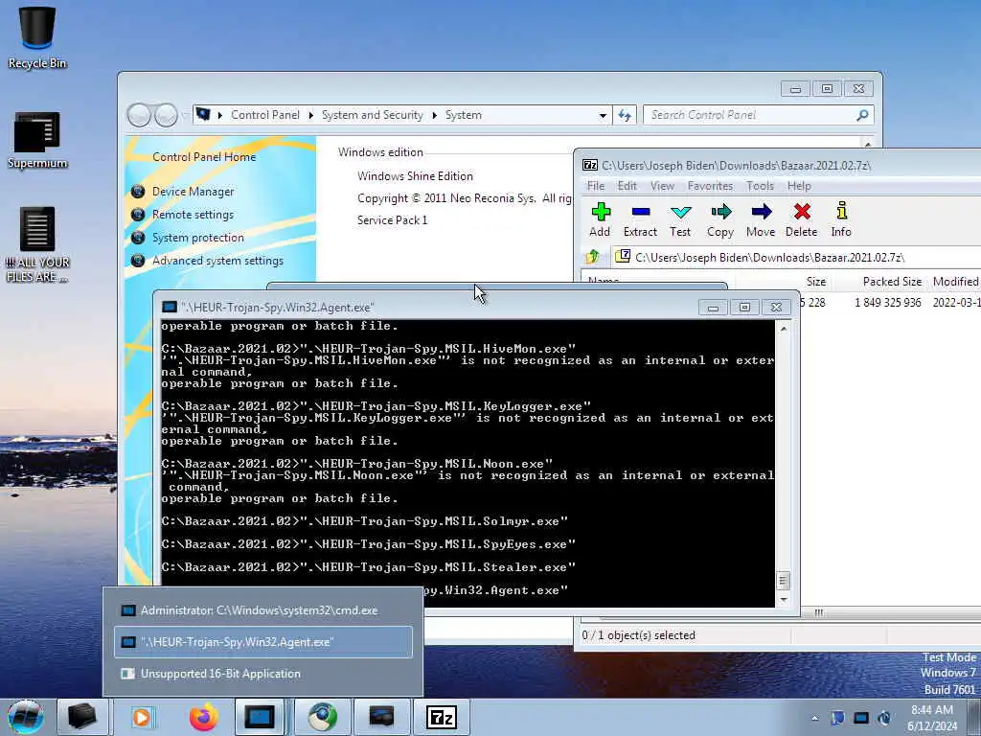Screen dimensions: 981x736
Task: Expand arrow after System and Security breadcrumb
Action: 434,115
